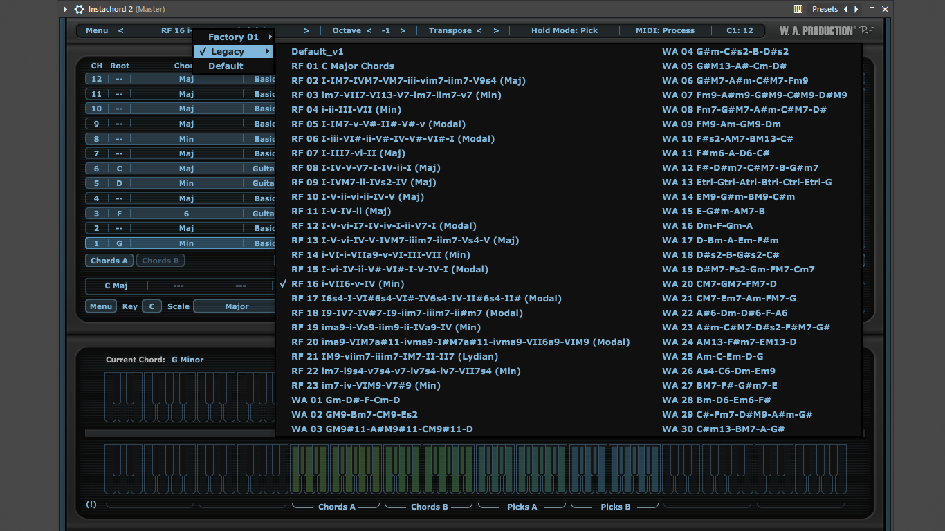Pick preset RF 23 im7-iv-VIM9-V7#9 (Min)

[x=366, y=385]
